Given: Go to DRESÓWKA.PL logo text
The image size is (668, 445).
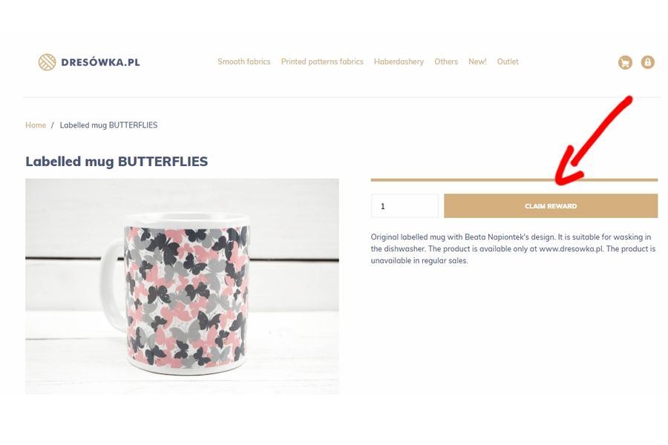Looking at the screenshot, I should [x=100, y=62].
